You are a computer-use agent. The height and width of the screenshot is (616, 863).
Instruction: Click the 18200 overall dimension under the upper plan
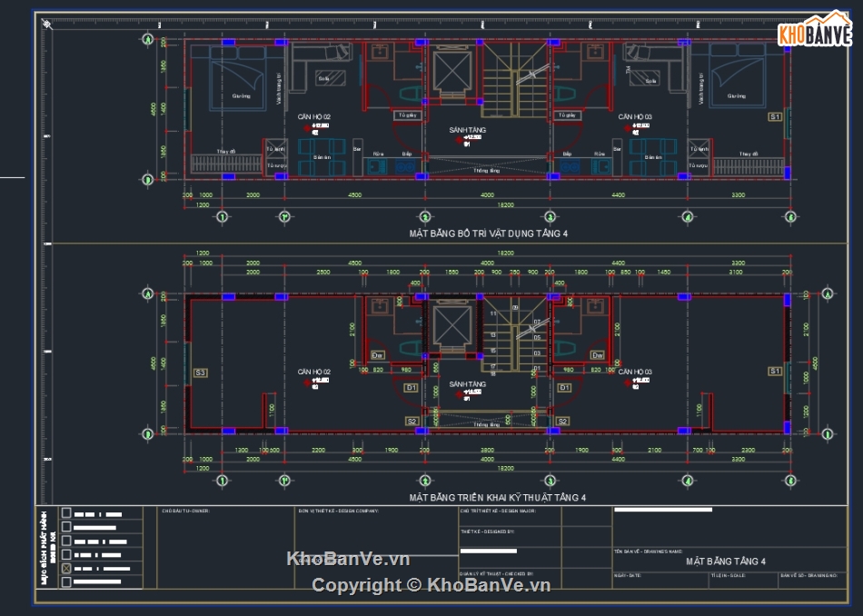tap(487, 205)
